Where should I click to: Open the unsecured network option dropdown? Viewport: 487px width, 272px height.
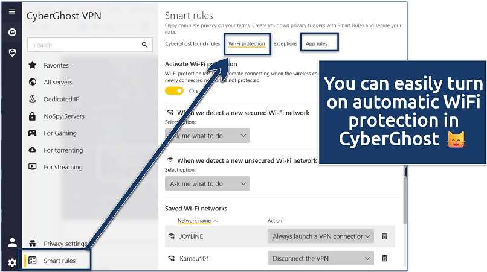[x=207, y=183]
